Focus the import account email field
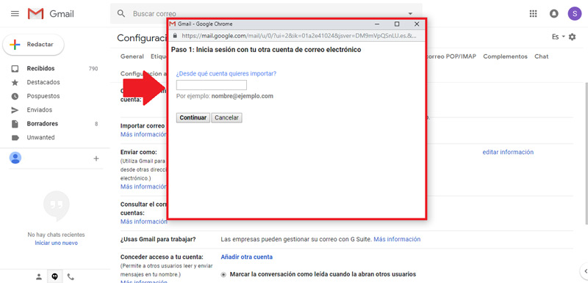Viewport: 588px width, 283px height. (212, 85)
